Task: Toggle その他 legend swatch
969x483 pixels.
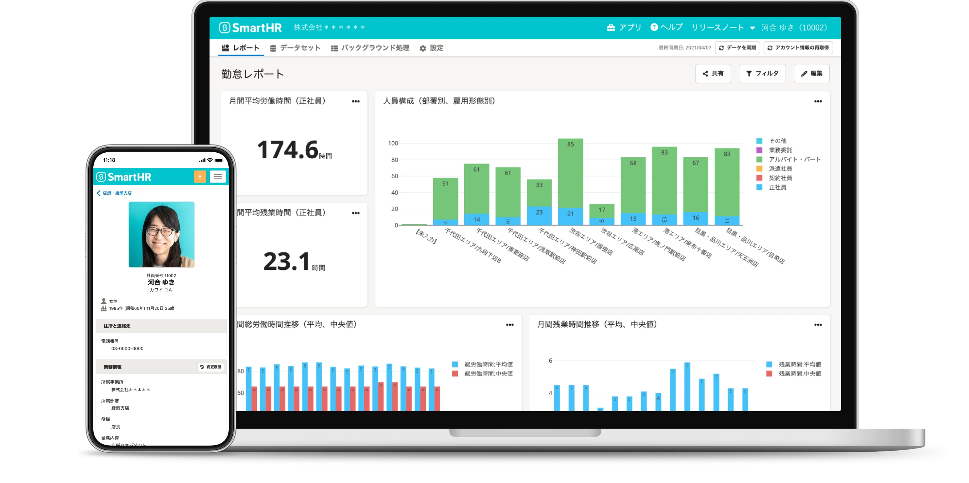Action: coord(759,141)
